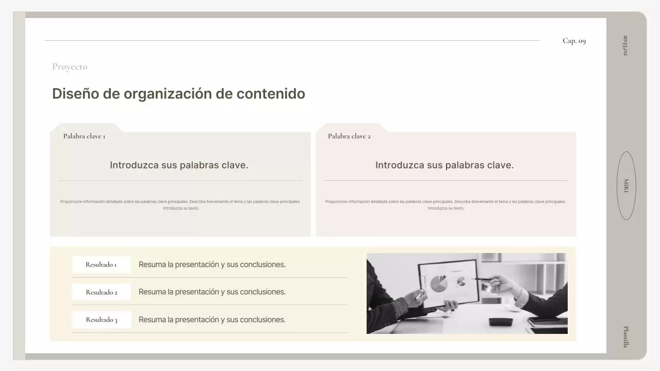Select the Proyecto subtitle text
660x371 pixels.
(70, 66)
